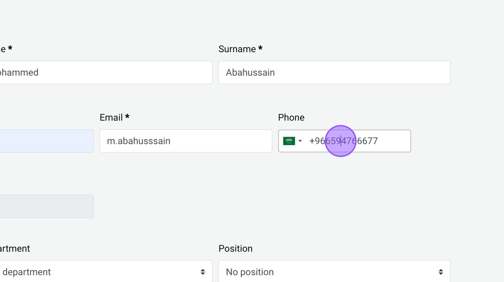Click the first name field's label asterisk

10,48
